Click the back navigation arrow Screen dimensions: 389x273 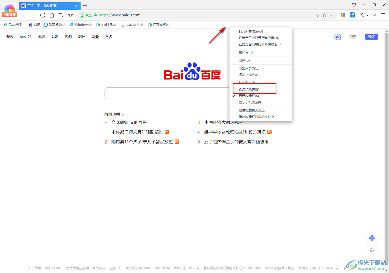24,15
